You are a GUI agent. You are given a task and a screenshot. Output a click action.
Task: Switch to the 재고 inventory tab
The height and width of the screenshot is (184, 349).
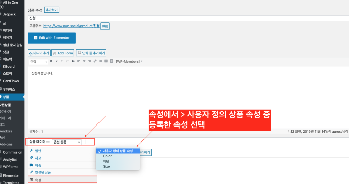click(38, 158)
